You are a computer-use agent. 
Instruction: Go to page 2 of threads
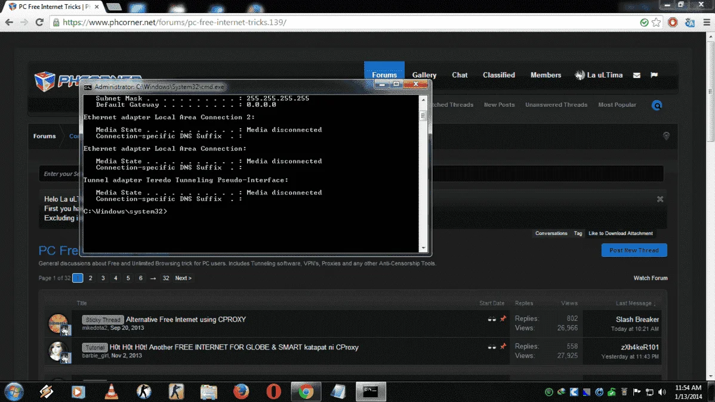click(x=90, y=278)
